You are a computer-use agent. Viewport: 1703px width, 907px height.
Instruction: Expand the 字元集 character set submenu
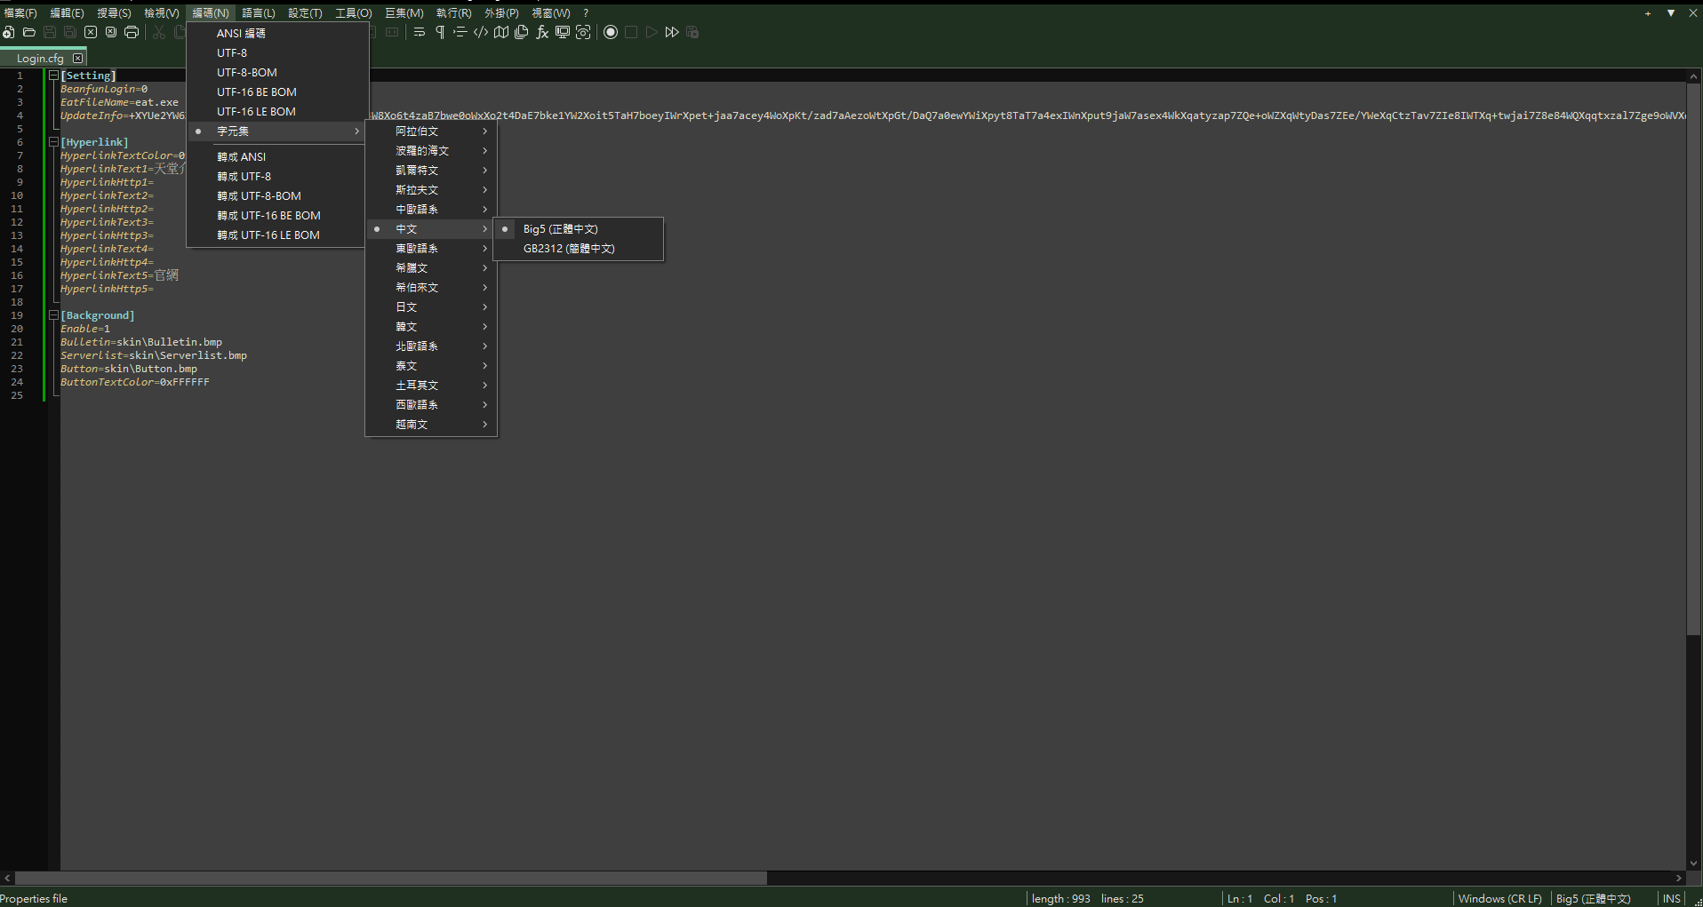[x=277, y=131]
